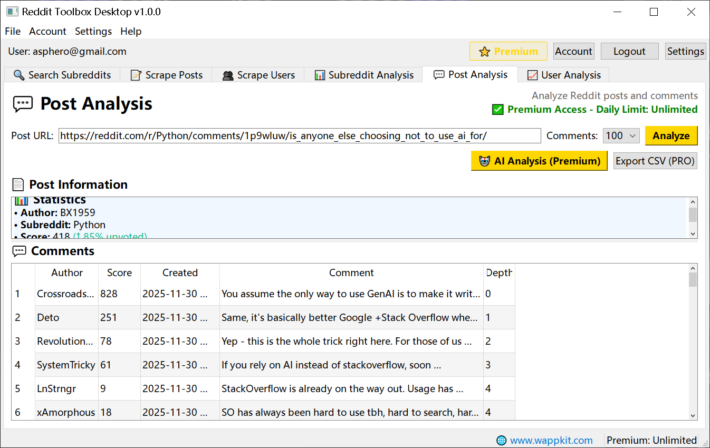
Task: Click comment text starting 'You assume the only way'
Action: [351, 294]
